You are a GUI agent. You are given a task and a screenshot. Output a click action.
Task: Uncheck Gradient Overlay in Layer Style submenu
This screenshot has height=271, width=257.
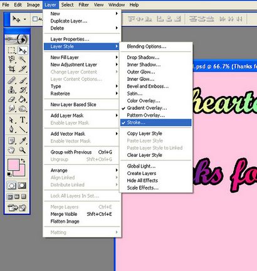[x=156, y=108]
